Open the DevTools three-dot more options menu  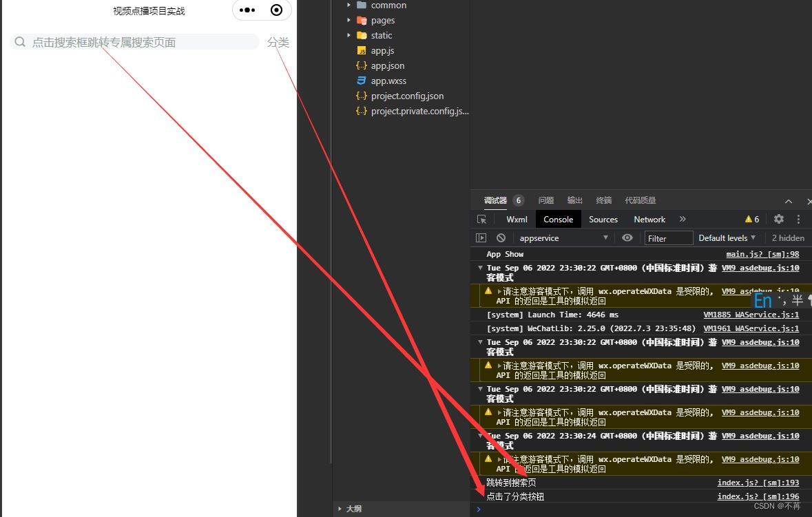coord(798,219)
